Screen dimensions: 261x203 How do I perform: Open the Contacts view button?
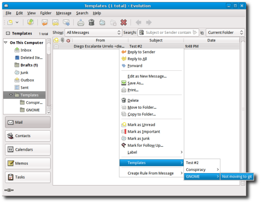(28, 136)
